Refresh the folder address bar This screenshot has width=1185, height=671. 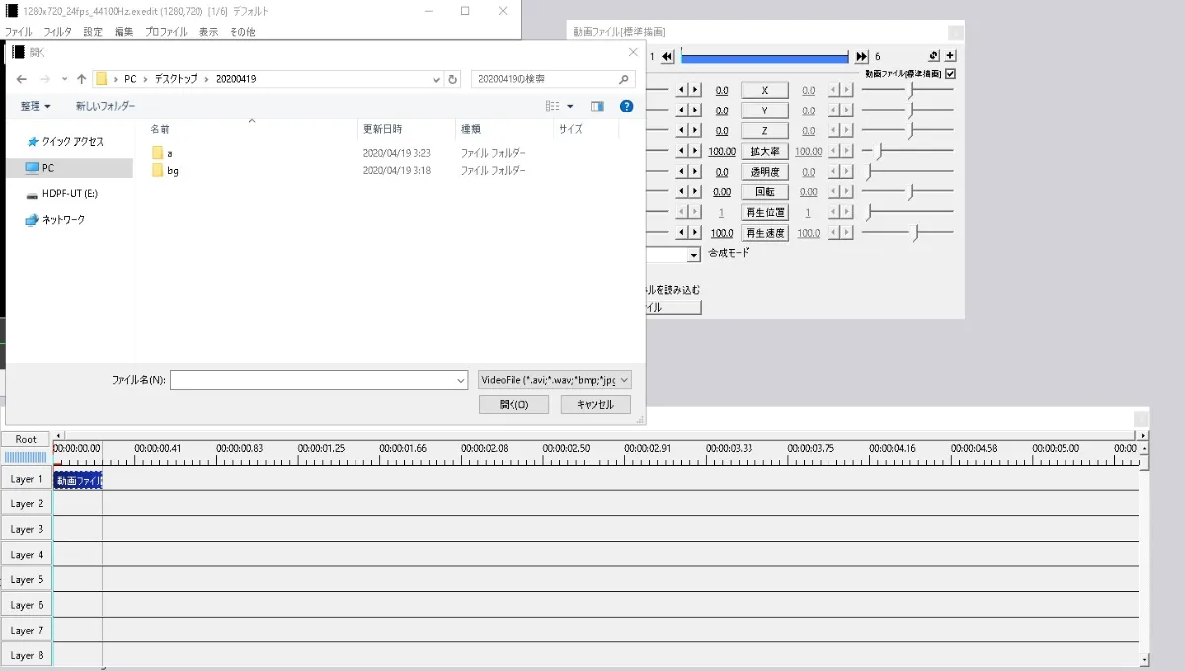pos(453,79)
